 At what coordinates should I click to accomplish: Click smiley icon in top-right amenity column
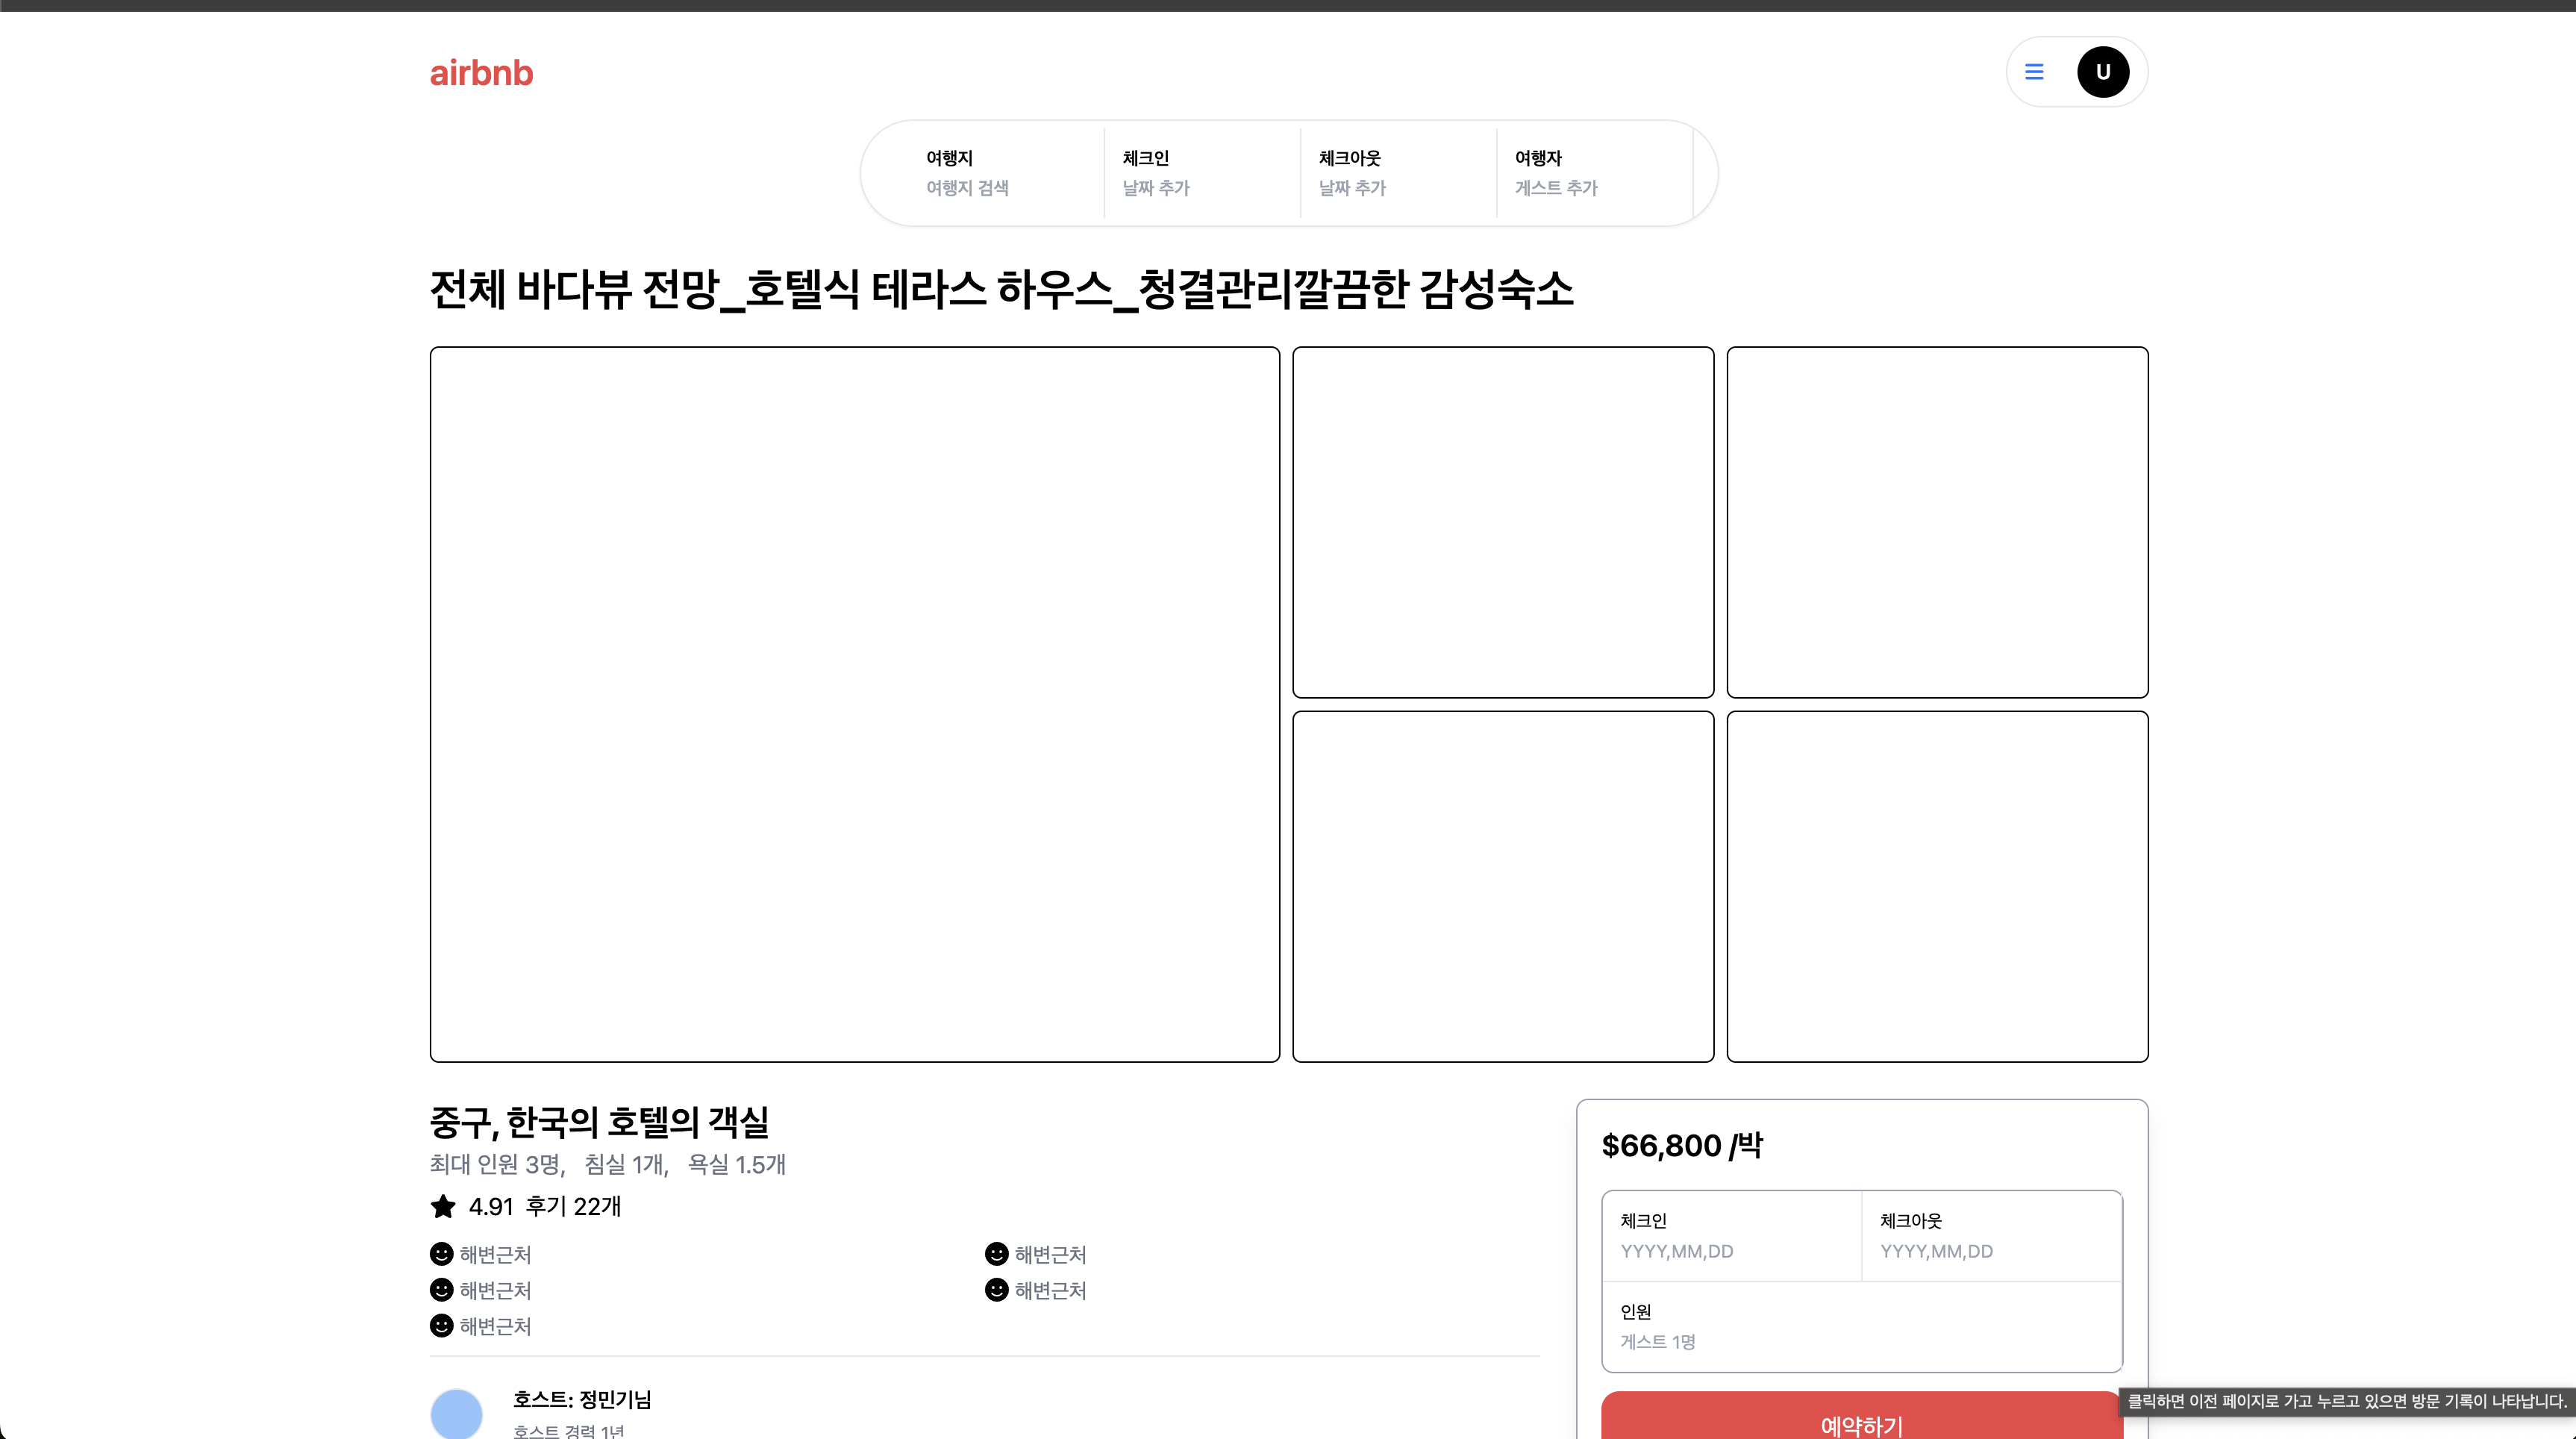996,1253
